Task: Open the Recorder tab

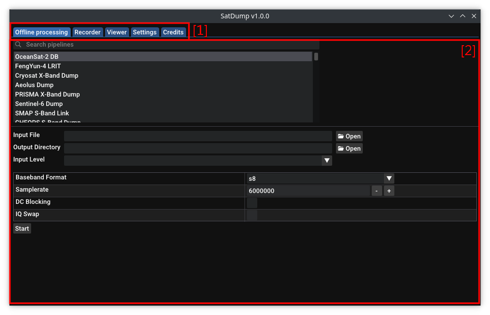Action: [x=88, y=32]
